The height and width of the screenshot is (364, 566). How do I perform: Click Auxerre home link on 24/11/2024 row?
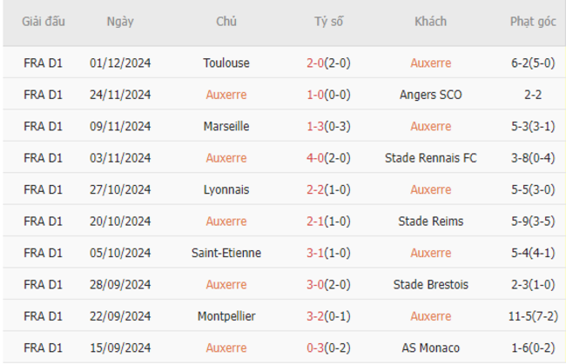(x=226, y=95)
